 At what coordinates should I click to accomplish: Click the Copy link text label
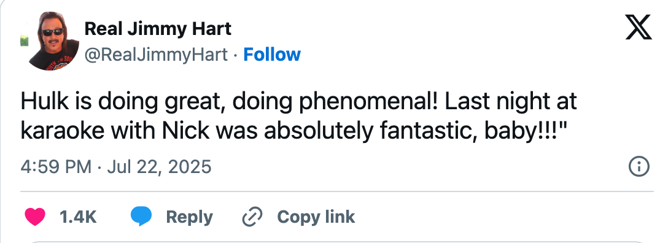coord(316,217)
